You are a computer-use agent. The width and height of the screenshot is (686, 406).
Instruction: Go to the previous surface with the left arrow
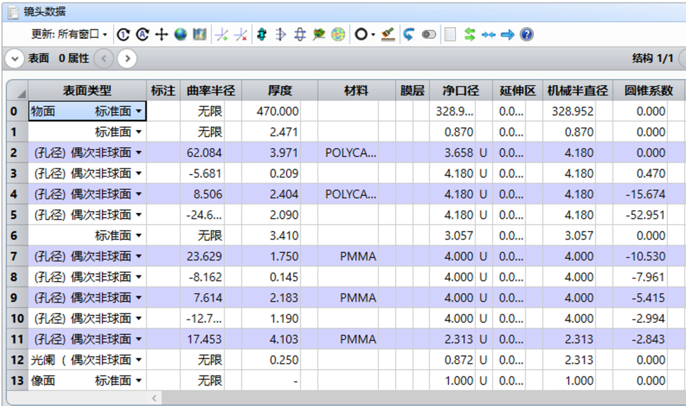104,58
